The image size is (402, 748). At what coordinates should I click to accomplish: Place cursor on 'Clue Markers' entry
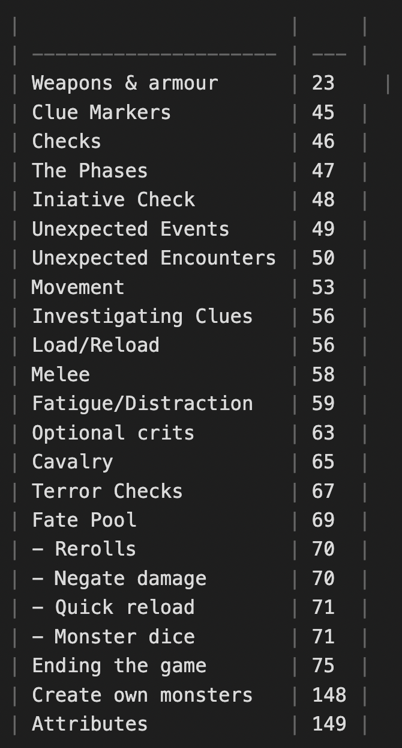101,112
